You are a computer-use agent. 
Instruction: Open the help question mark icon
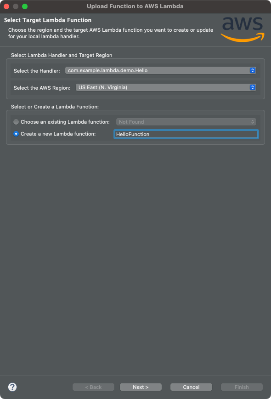pos(12,387)
